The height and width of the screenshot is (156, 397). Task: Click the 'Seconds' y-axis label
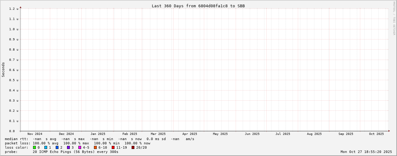[x=3, y=69]
